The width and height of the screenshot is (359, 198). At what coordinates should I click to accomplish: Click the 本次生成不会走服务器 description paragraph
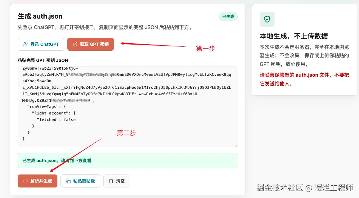click(304, 55)
